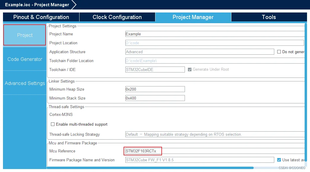Click the Mcu Reference label
This screenshot has width=310, height=172.
click(x=62, y=151)
